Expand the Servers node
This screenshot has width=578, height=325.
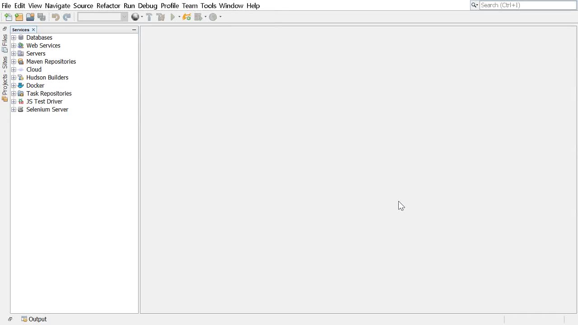click(x=14, y=53)
